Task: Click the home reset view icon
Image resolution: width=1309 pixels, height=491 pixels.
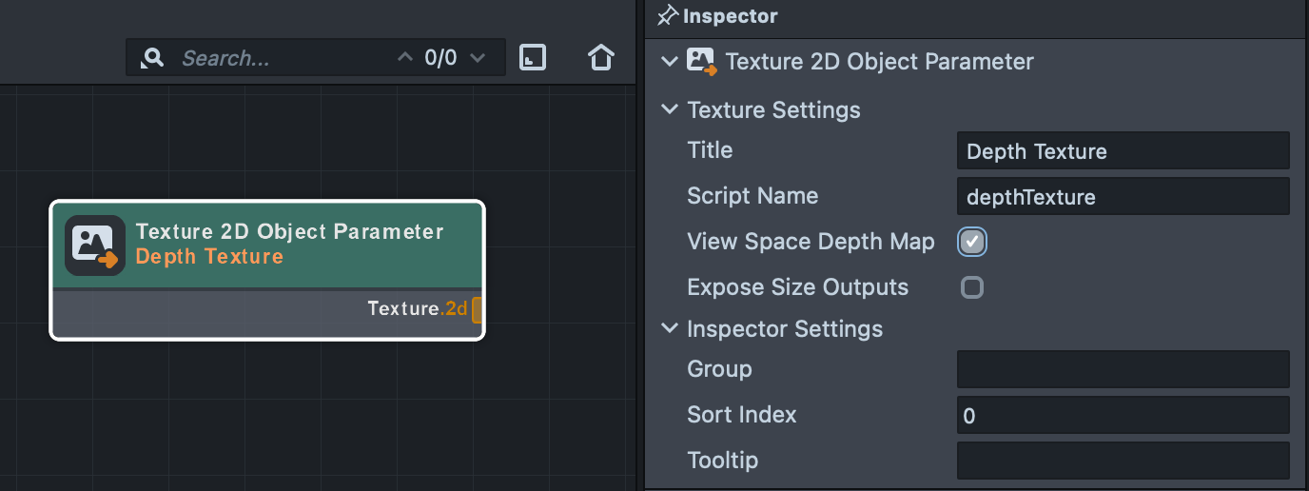Action: click(x=600, y=58)
